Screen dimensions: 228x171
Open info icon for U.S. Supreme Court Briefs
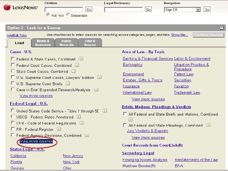pos(68,83)
